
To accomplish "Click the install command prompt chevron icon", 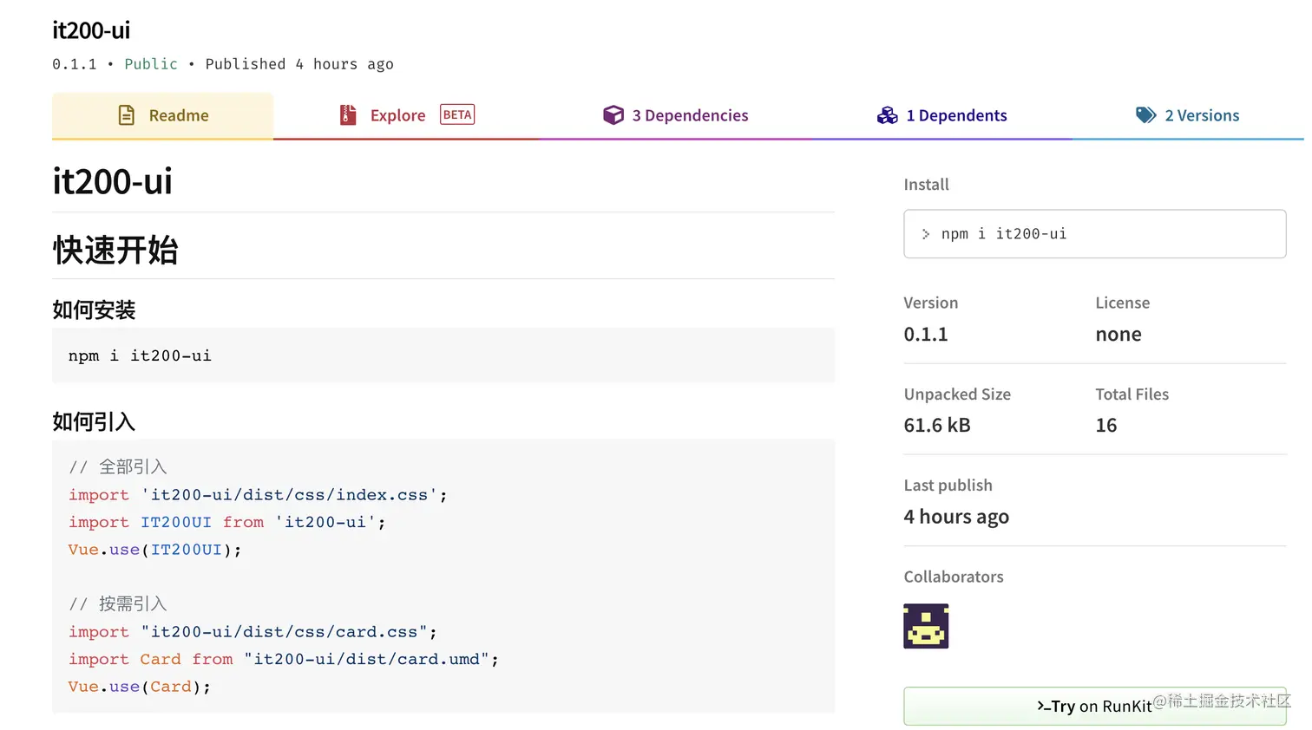I will point(926,234).
